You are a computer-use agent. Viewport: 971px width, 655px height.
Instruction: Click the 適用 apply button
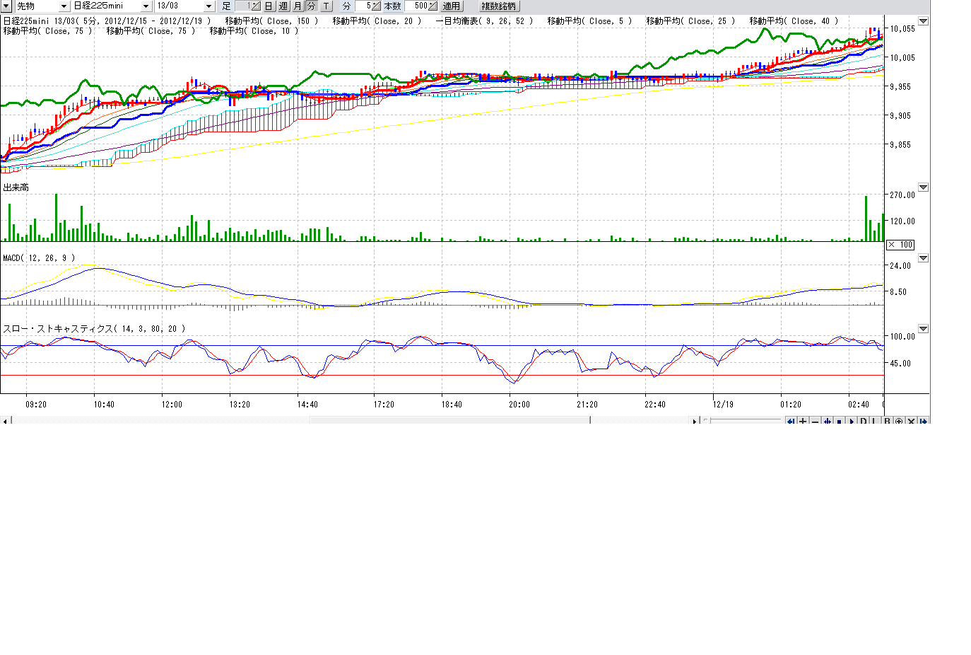[451, 6]
